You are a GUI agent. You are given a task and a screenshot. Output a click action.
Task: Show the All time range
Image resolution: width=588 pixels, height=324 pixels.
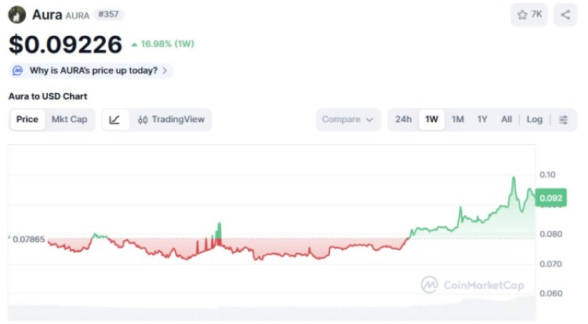tap(506, 120)
